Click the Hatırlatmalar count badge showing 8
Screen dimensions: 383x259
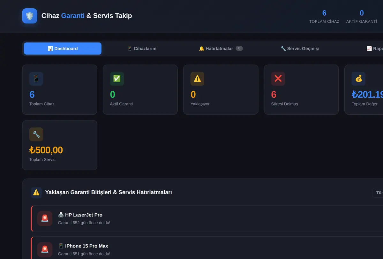[239, 49]
